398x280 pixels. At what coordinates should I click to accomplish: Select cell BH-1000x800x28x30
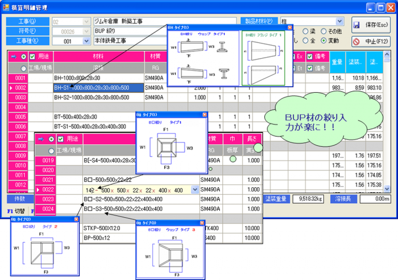[98, 78]
